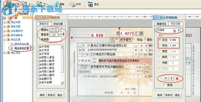Toggle 收款人账号 checkbox
The image size is (201, 102).
(x=40, y=61)
